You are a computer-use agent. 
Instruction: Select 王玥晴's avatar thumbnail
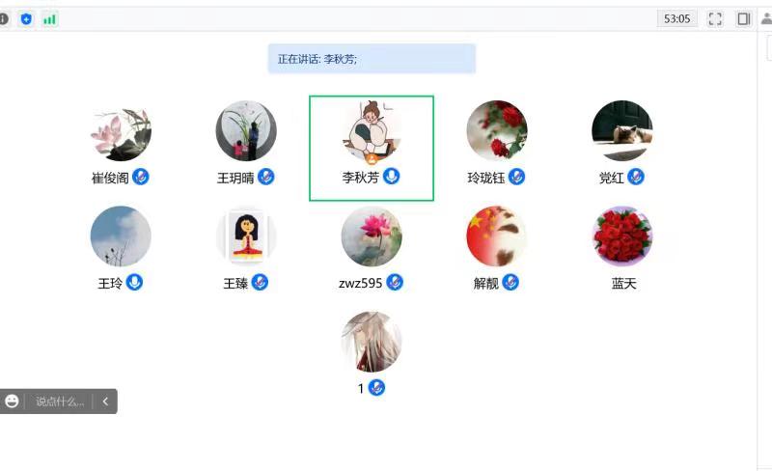246,130
